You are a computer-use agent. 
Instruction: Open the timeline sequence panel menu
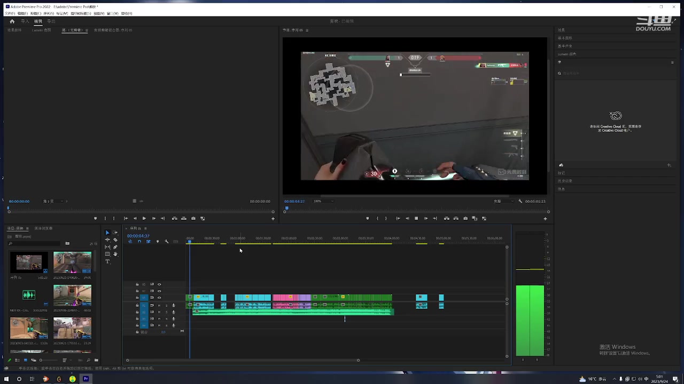[x=145, y=228]
